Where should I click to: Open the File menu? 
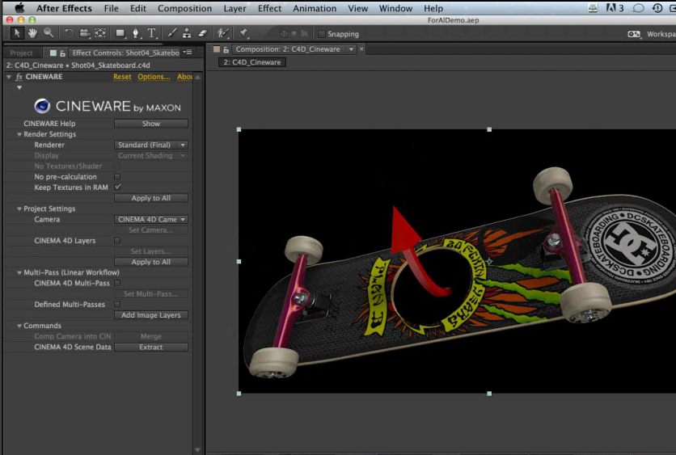(112, 8)
